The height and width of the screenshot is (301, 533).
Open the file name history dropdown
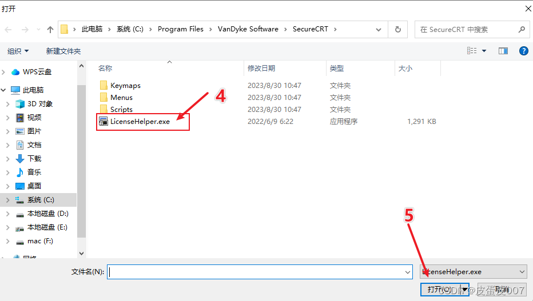click(408, 272)
